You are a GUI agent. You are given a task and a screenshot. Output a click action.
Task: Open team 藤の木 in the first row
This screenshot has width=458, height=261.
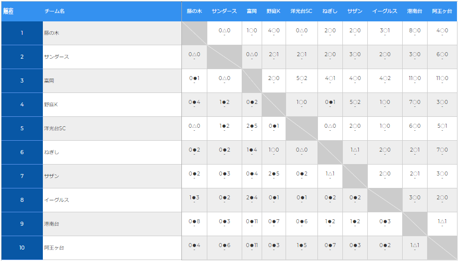[52, 33]
